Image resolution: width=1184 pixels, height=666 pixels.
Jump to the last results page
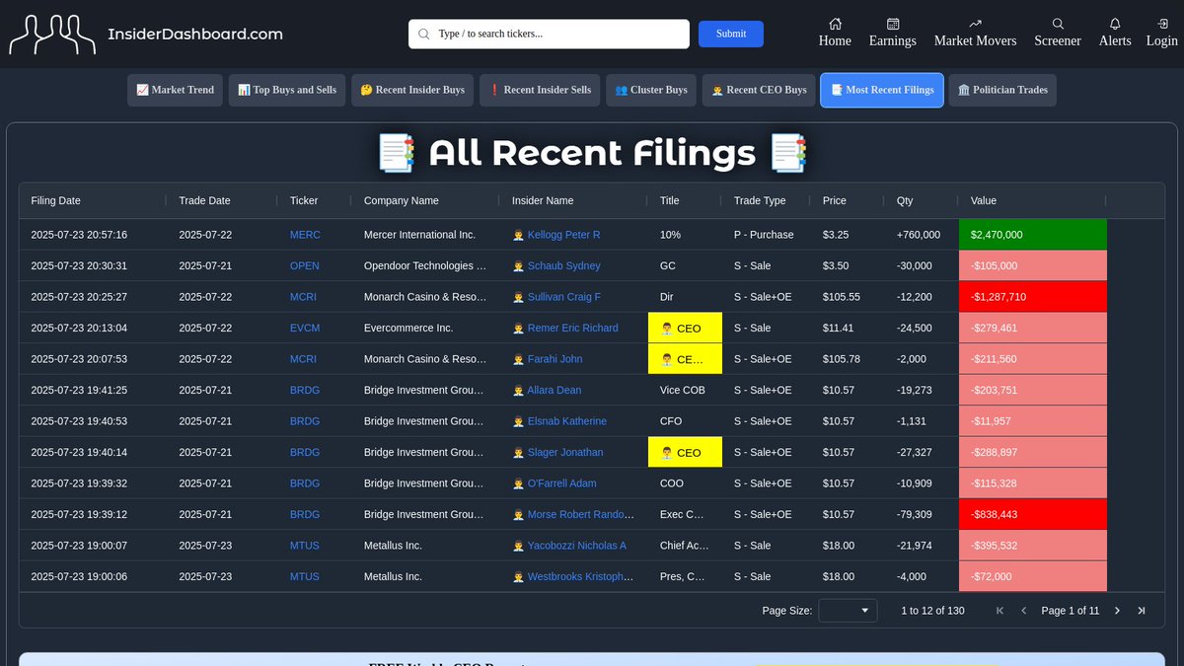click(1142, 611)
